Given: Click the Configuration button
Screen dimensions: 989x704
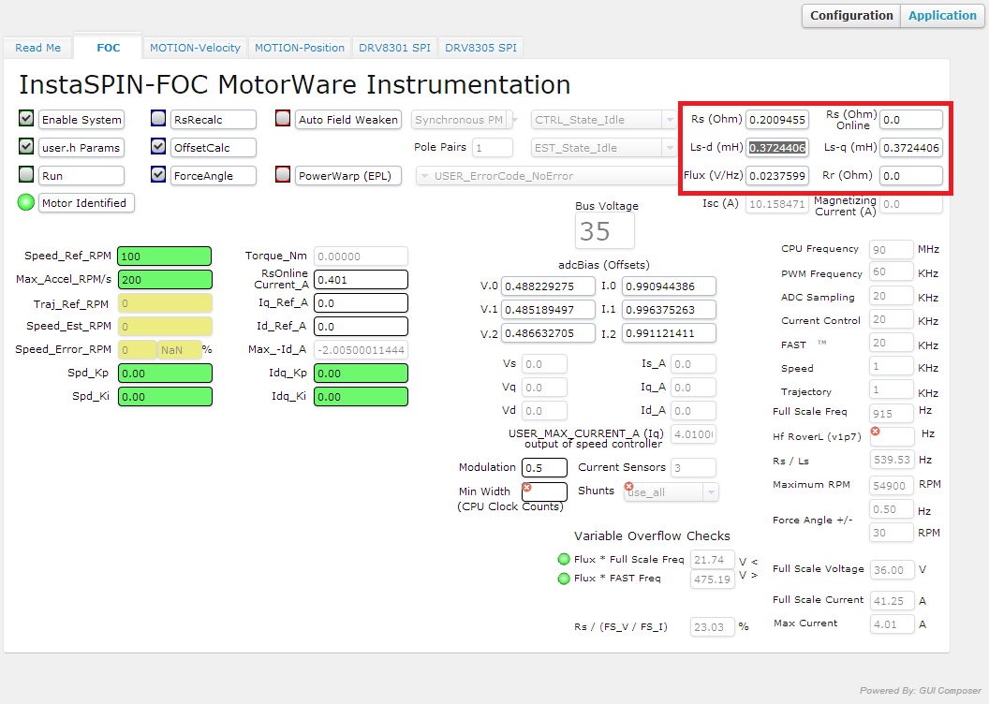Looking at the screenshot, I should point(851,16).
